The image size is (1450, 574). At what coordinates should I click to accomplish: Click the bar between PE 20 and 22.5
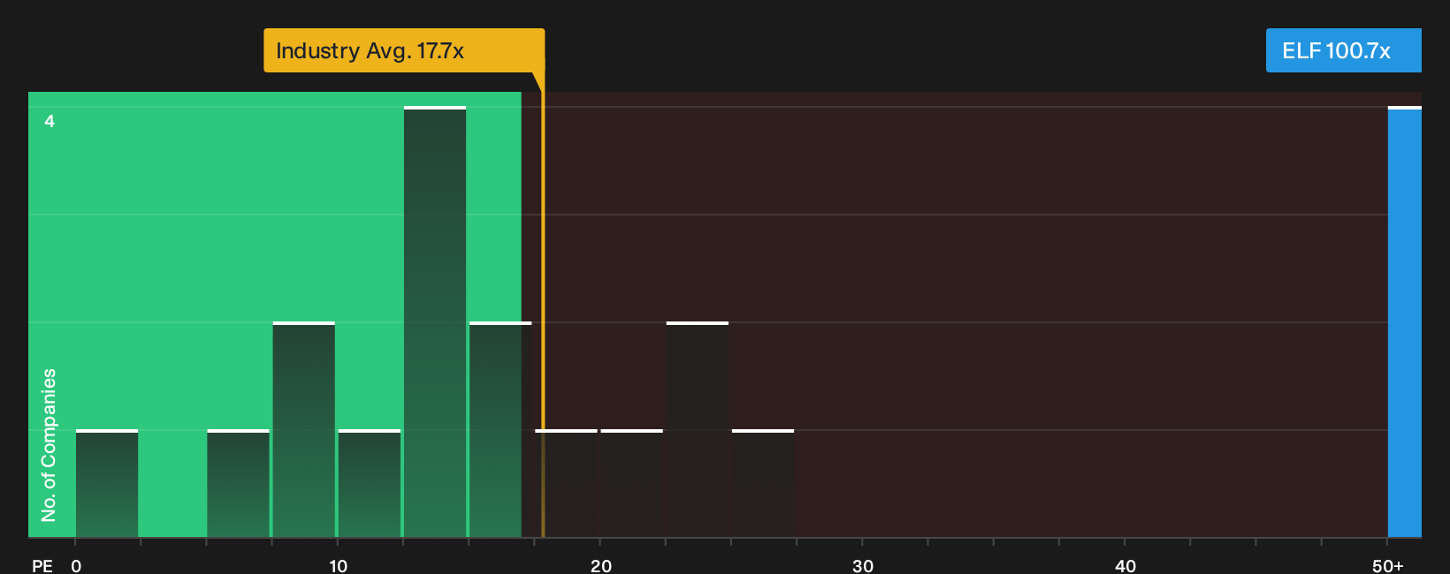pos(632,483)
